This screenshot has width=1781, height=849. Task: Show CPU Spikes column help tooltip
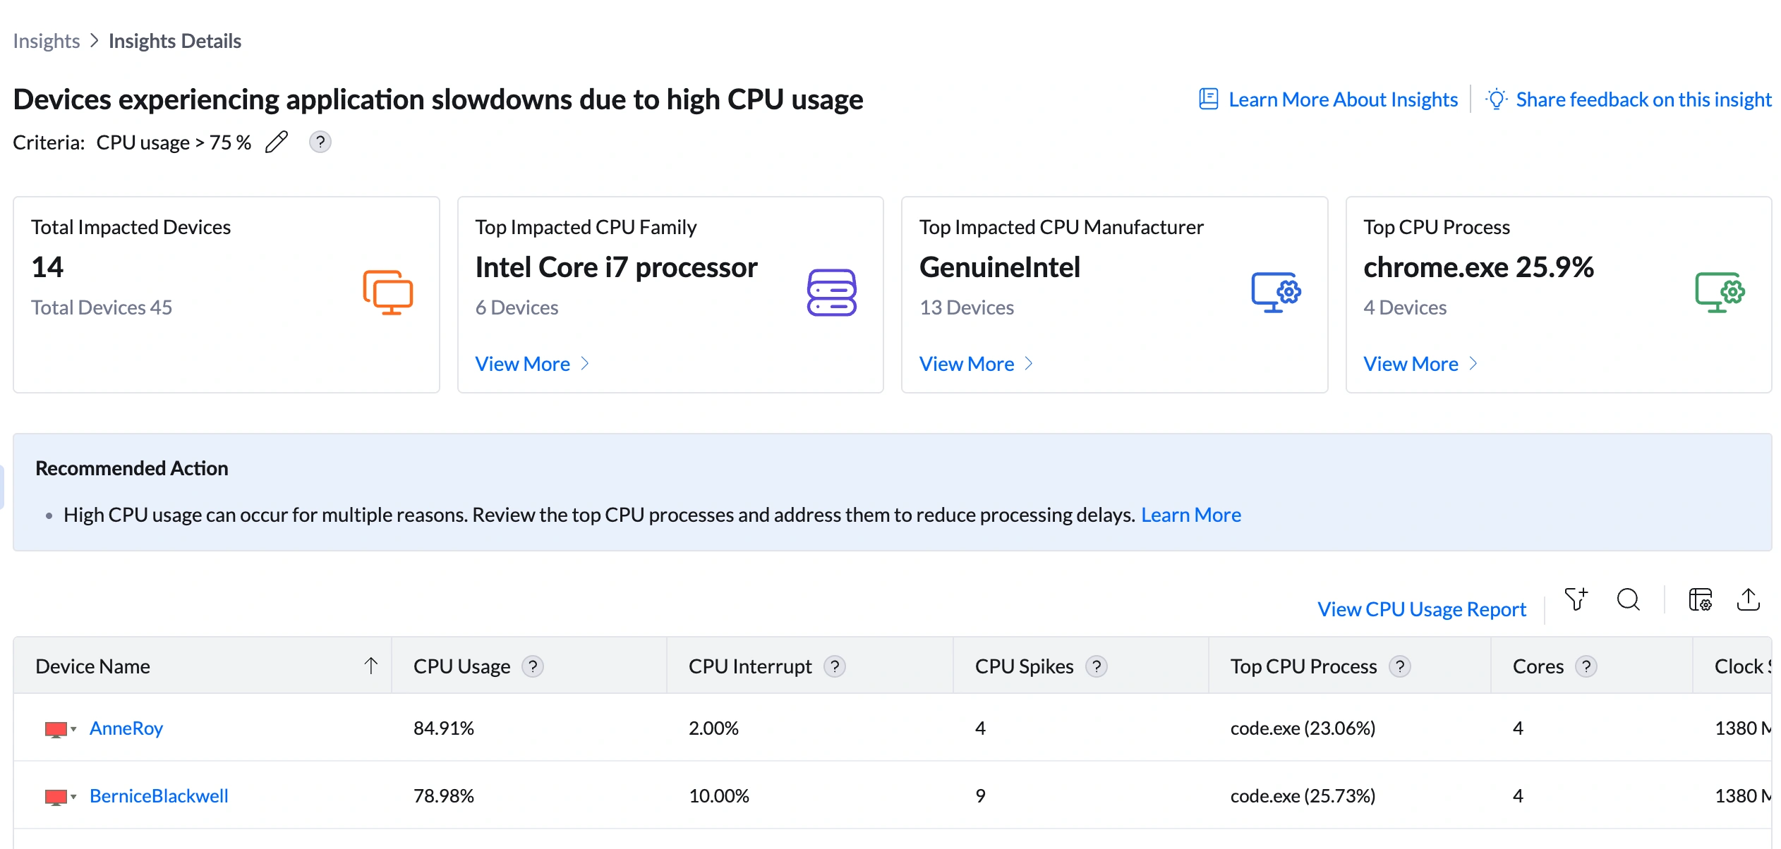click(x=1097, y=666)
